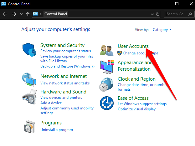
Task: Open the User Accounts heading link
Action: tap(133, 46)
